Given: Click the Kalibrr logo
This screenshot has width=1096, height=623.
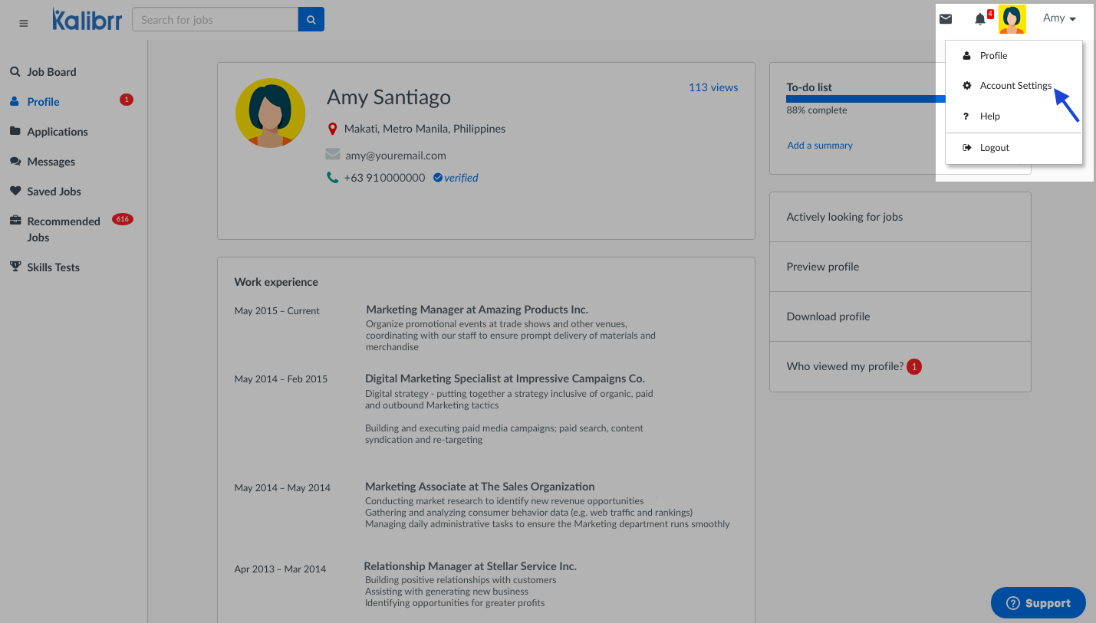Looking at the screenshot, I should pos(87,19).
